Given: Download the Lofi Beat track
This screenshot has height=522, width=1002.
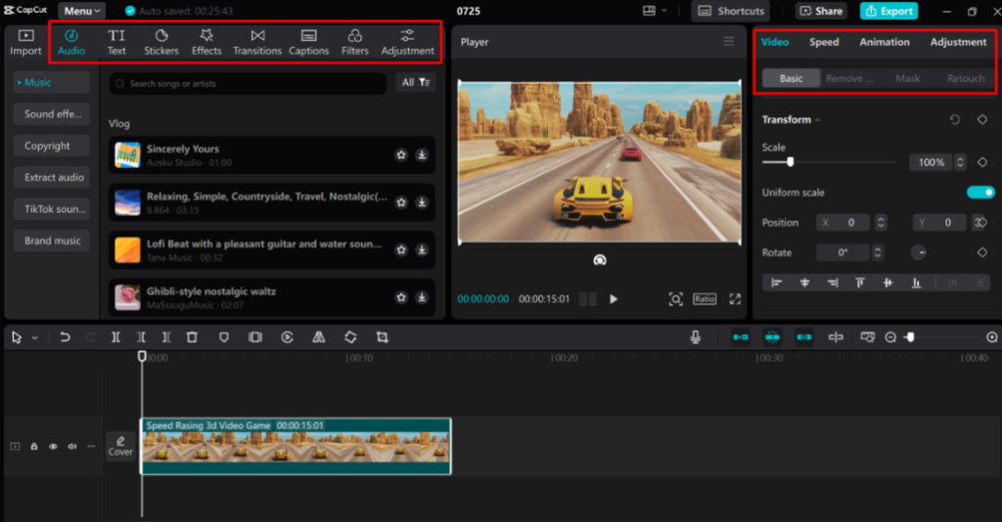Looking at the screenshot, I should click(x=422, y=250).
